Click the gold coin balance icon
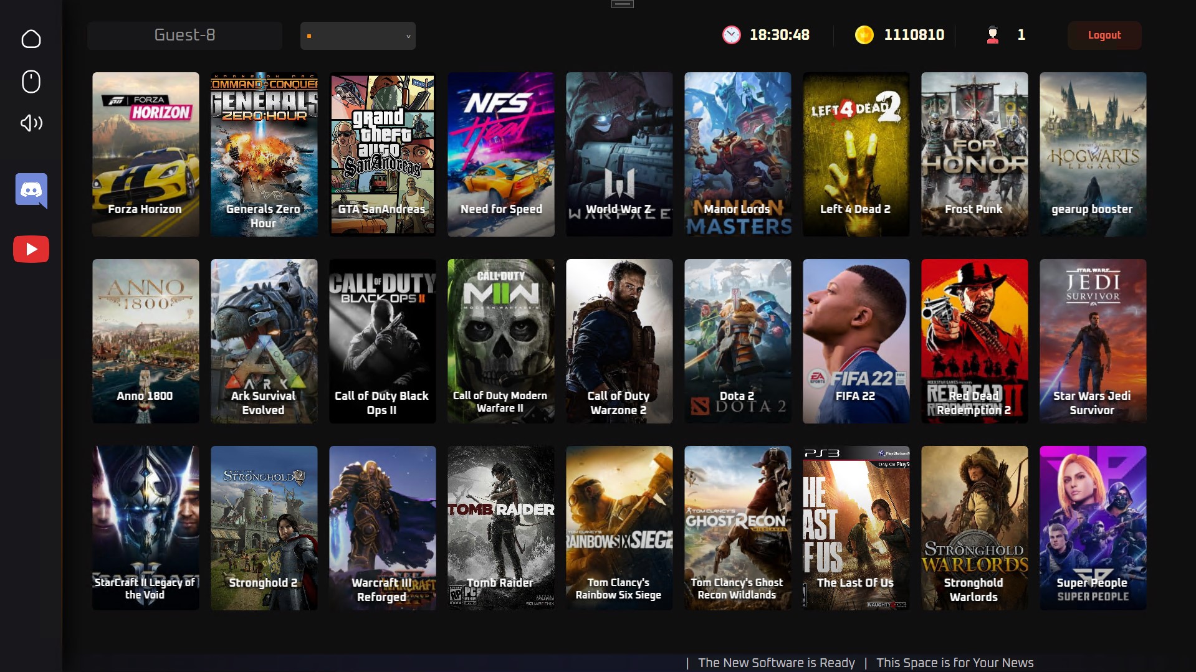This screenshot has width=1196, height=672. (864, 35)
